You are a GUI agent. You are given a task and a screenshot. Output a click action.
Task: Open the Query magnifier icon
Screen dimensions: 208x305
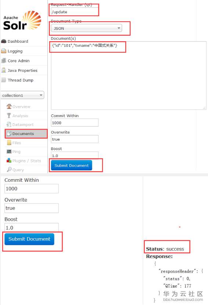click(9, 169)
